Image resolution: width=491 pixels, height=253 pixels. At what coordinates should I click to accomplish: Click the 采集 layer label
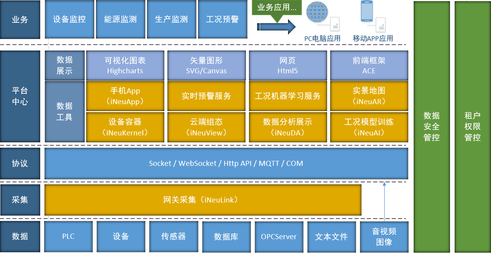(20, 200)
